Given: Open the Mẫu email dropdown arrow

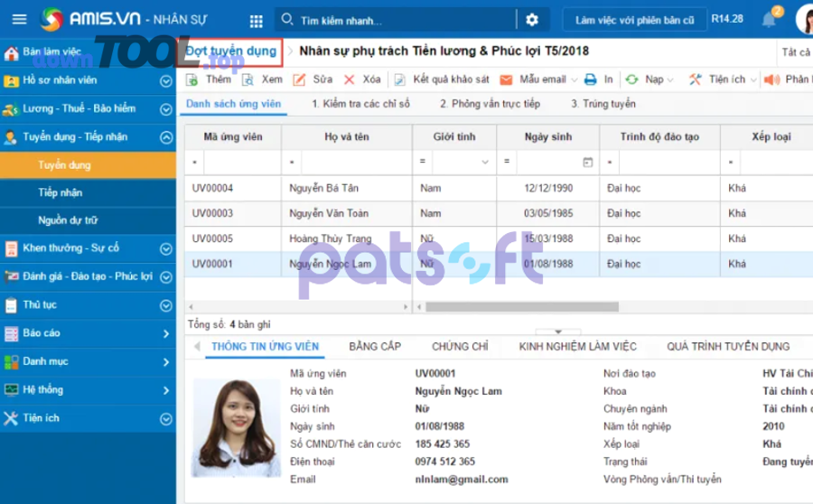Looking at the screenshot, I should pos(574,79).
